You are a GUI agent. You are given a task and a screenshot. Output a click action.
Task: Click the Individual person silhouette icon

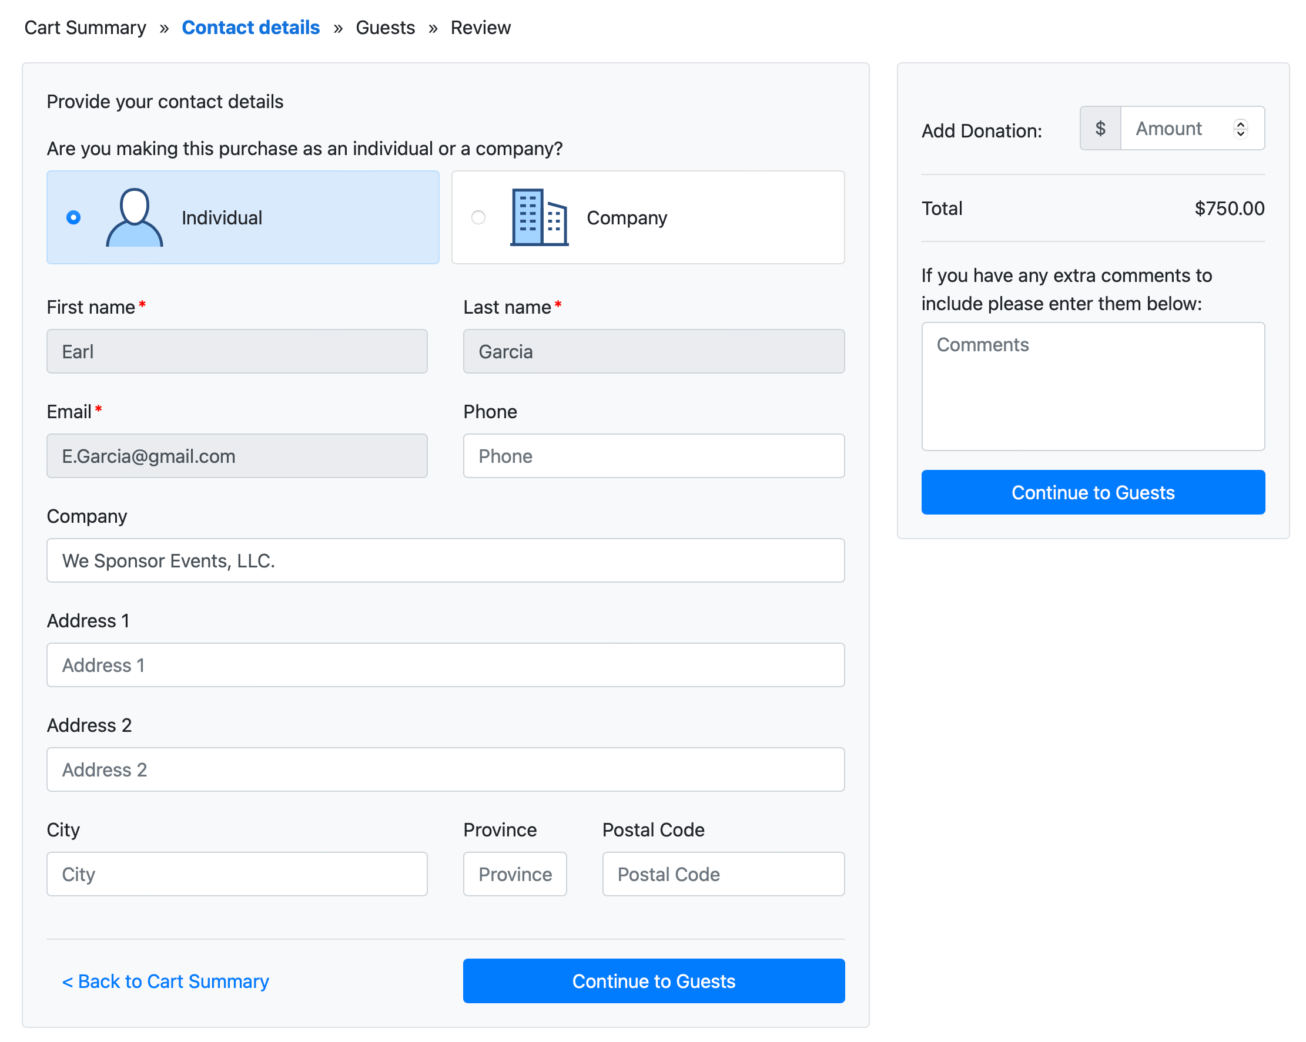click(x=134, y=217)
